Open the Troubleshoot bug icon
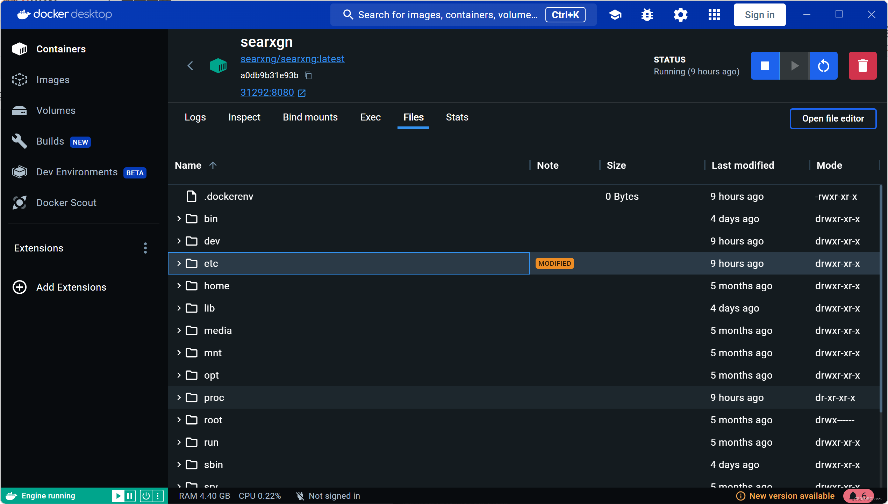888x504 pixels. point(647,15)
